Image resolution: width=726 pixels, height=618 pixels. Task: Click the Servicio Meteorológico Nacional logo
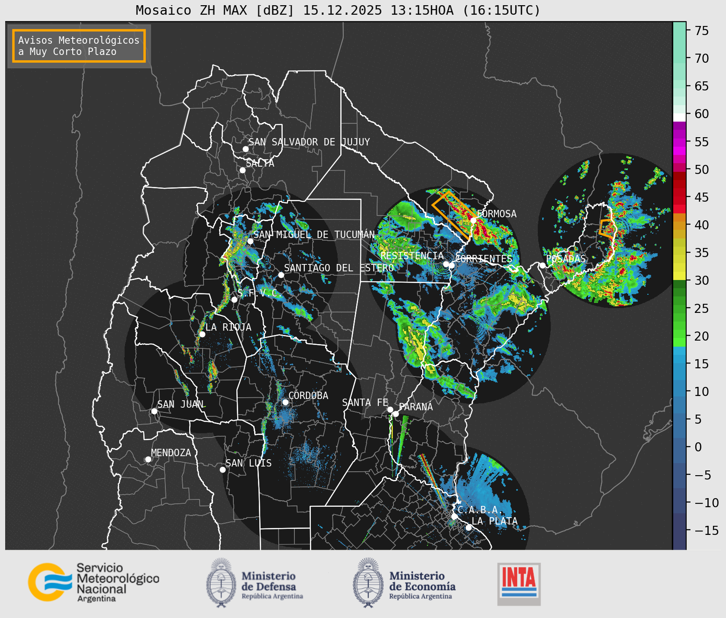[x=94, y=582]
